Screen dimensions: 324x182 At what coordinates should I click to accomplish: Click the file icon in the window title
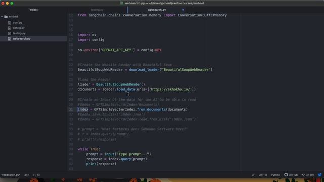tap(121, 3)
